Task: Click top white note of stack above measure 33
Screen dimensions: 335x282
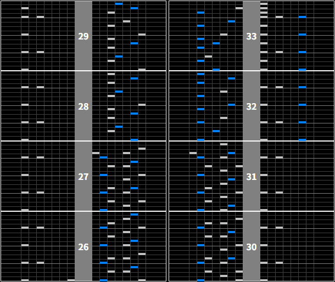Action: tap(264, 4)
